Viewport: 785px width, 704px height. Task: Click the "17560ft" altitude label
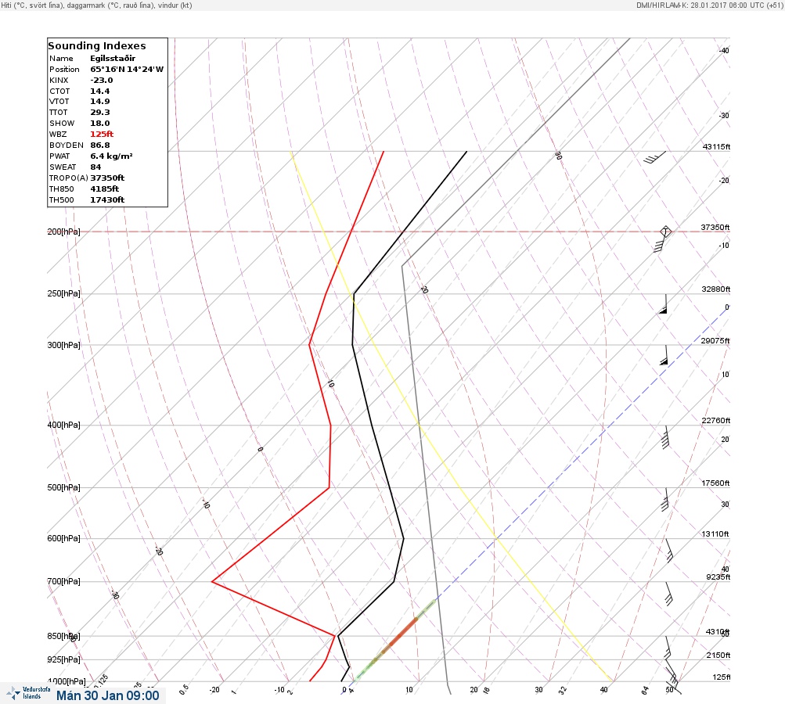[715, 483]
